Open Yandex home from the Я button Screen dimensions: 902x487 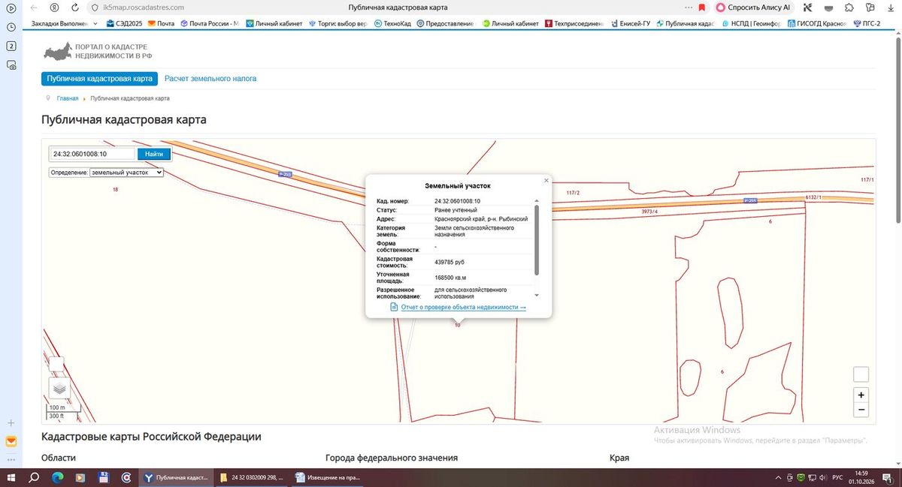click(x=55, y=8)
